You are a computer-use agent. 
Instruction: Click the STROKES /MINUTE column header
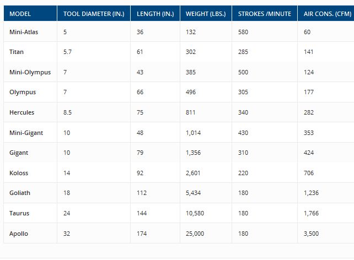(265, 13)
